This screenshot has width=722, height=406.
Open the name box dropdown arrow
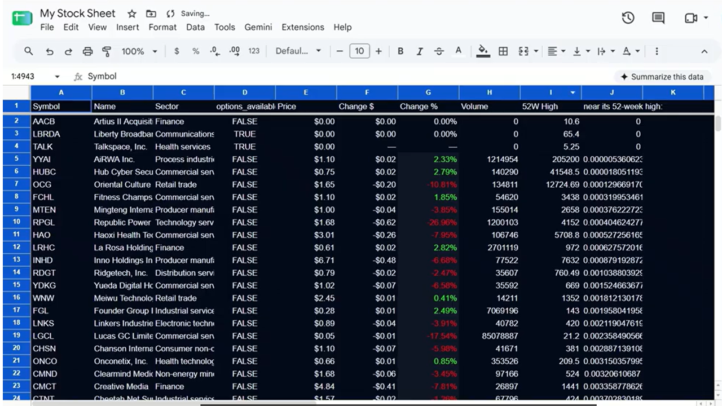(x=57, y=77)
